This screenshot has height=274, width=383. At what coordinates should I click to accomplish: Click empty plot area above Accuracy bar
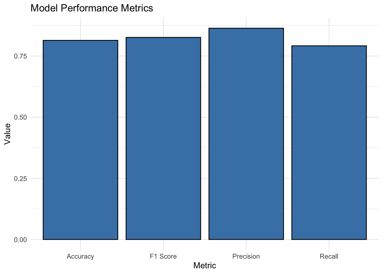tap(80, 29)
